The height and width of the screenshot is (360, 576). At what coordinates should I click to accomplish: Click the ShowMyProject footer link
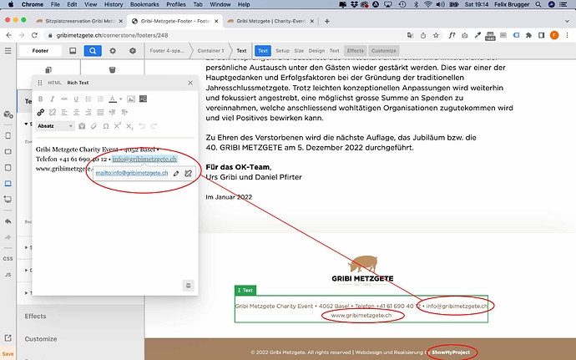pos(451,352)
